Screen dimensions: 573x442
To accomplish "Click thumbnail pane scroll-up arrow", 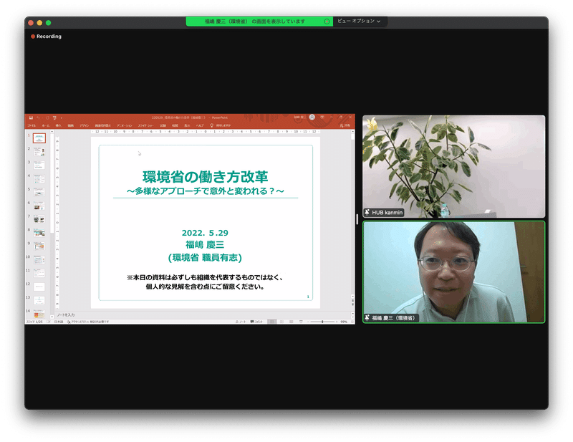I will [x=52, y=131].
